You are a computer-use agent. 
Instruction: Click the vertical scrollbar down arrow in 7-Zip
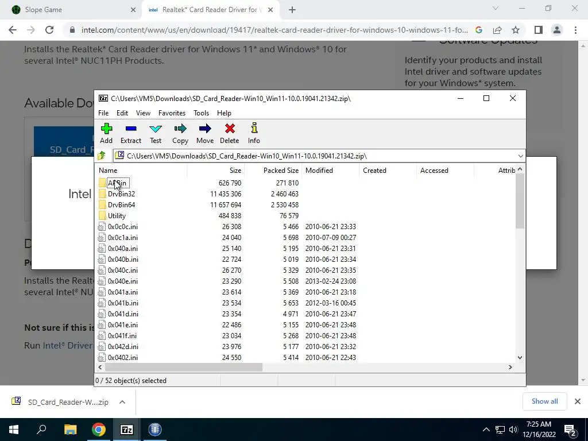tap(520, 357)
